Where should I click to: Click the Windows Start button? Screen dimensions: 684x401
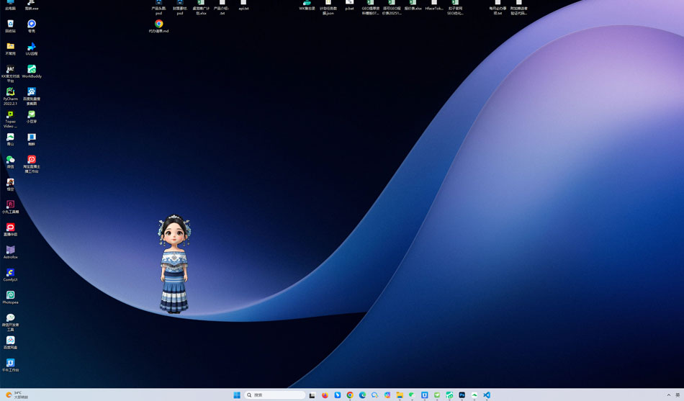coord(237,395)
